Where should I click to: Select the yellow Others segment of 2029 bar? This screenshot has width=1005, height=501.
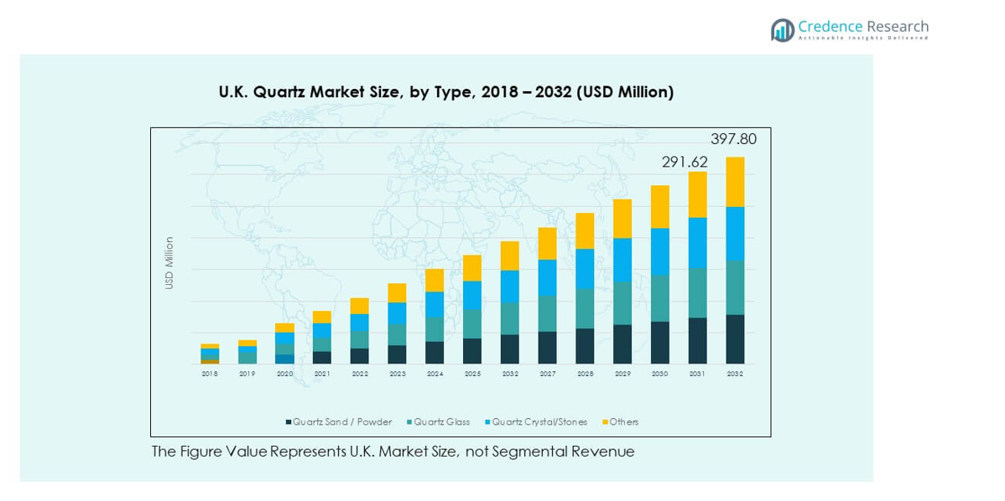(x=622, y=219)
